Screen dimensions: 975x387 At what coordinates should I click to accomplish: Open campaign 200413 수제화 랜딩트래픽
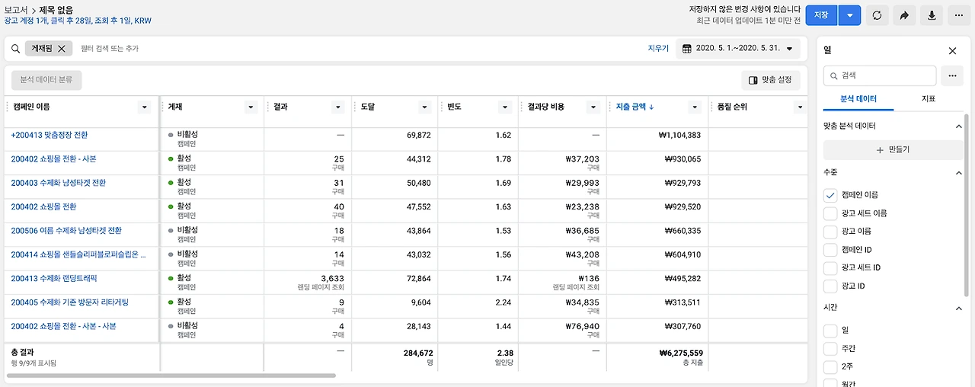coord(54,278)
